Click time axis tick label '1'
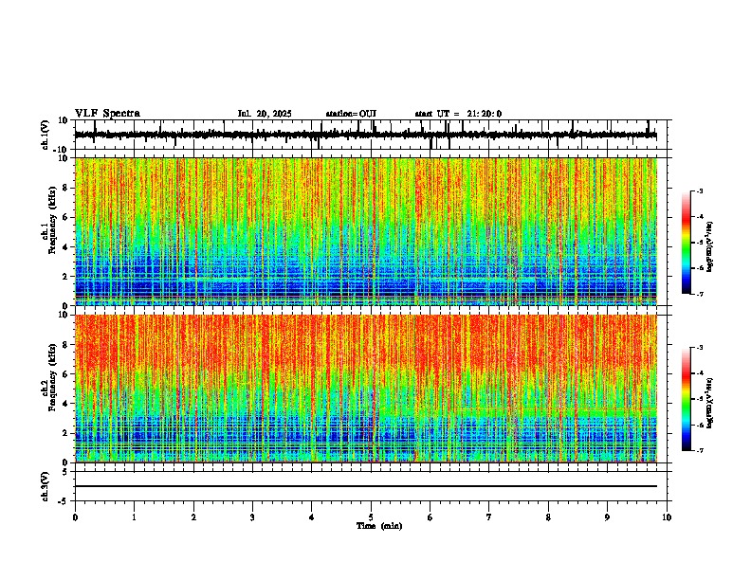The width and height of the screenshot is (751, 580). tap(134, 517)
